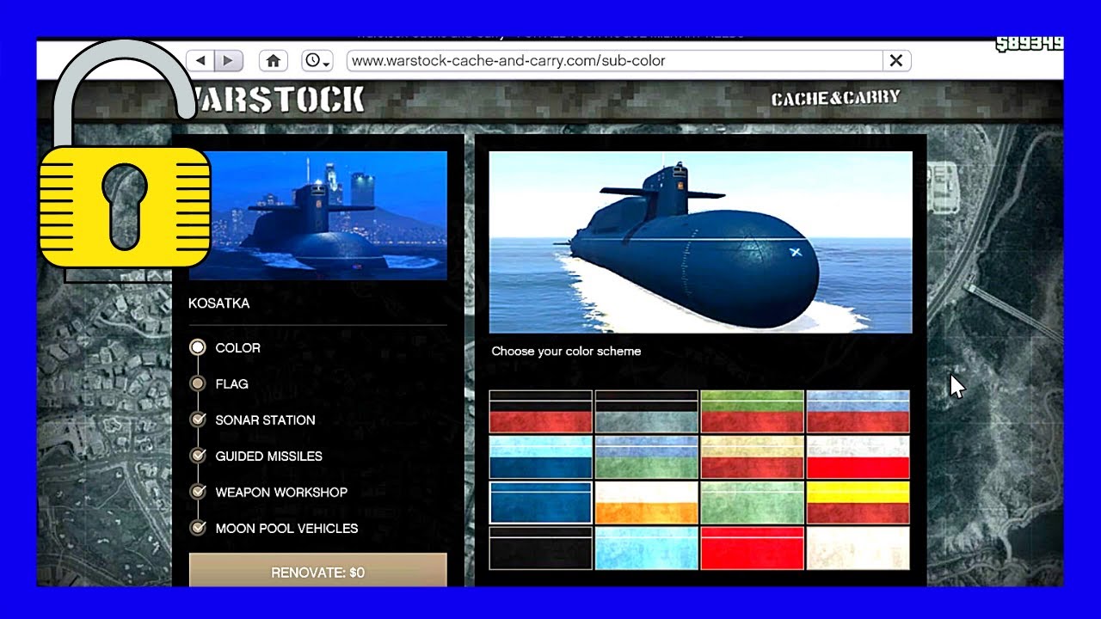Viewport: 1101px width, 619px height.
Task: Pick the cream over red color scheme
Action: pyautogui.click(x=753, y=457)
